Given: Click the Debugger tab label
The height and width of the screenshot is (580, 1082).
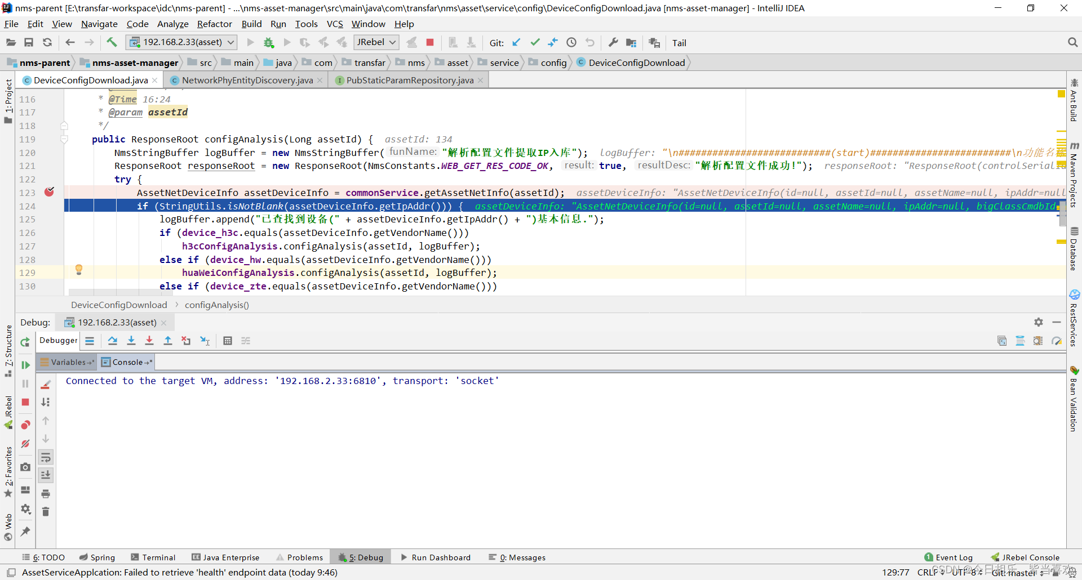Looking at the screenshot, I should pyautogui.click(x=59, y=340).
